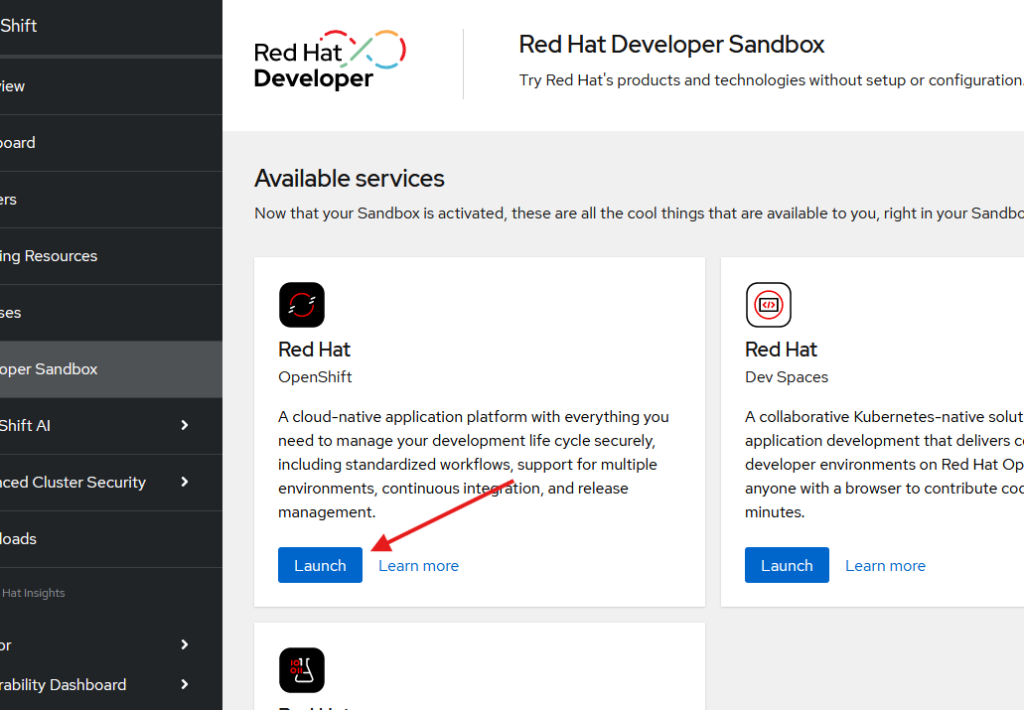The width and height of the screenshot is (1024, 710).
Task: Click the Available services heading
Action: [x=350, y=179]
